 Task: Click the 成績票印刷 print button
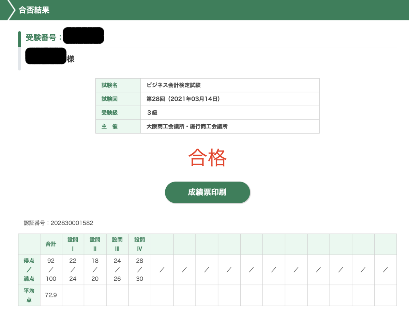pos(207,192)
